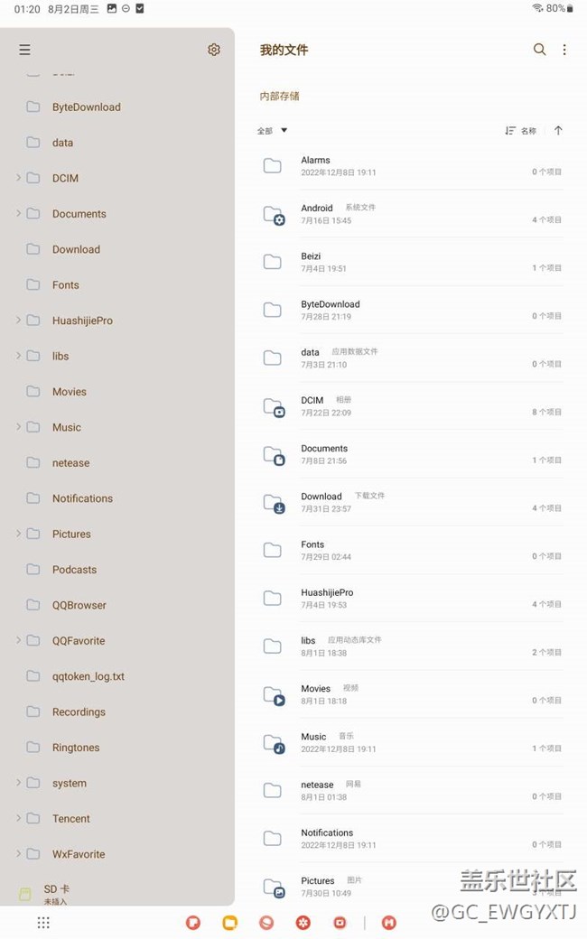This screenshot has height=939, width=587.
Task: Expand the DCIM folder in sidebar
Action: pyautogui.click(x=19, y=178)
